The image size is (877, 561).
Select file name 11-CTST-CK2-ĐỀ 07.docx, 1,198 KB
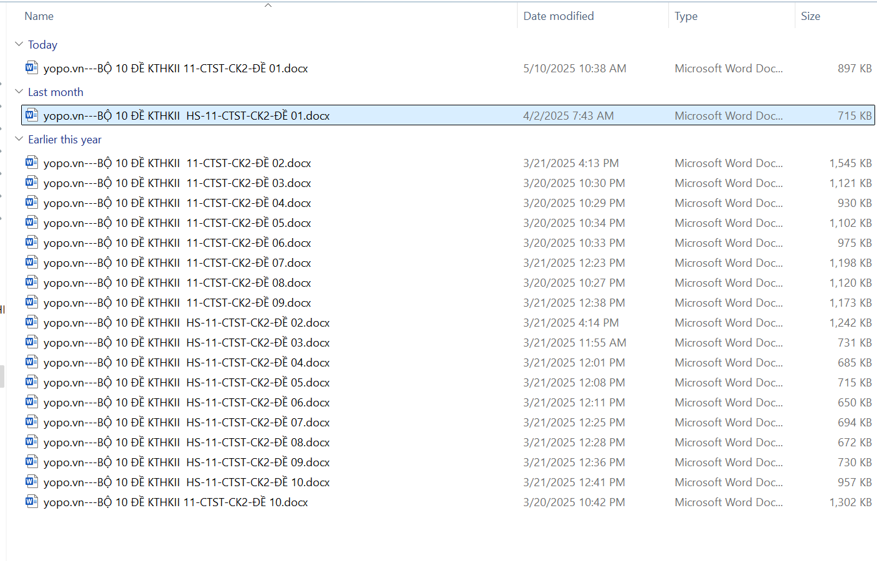pos(177,263)
